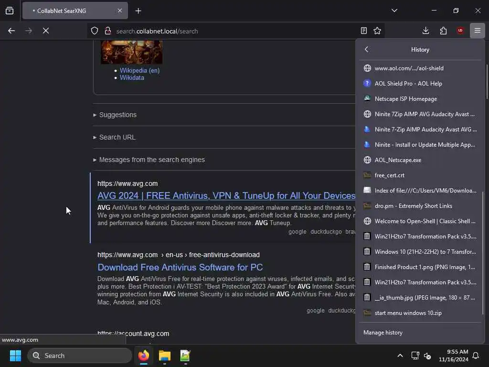This screenshot has width=489, height=367.
Task: Click the address bar URL field
Action: (237, 31)
